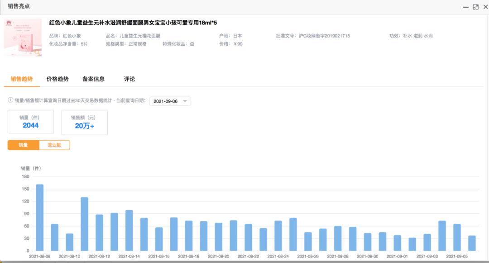The height and width of the screenshot is (263, 489).
Task: Click the info icon beside 销量/销售额 note
Action: coord(10,100)
